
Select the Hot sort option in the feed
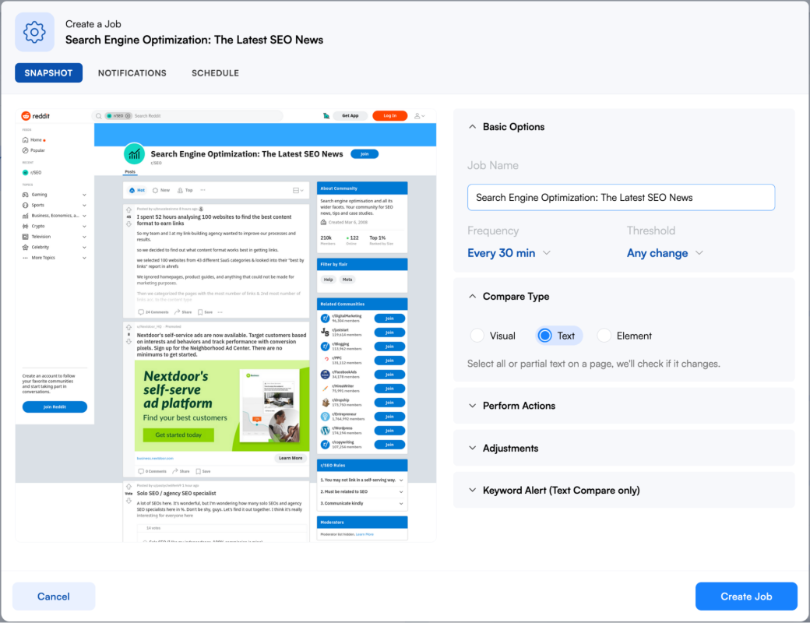pos(137,190)
